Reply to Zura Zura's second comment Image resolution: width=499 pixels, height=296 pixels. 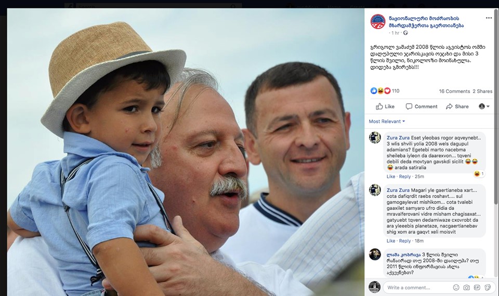click(x=405, y=241)
